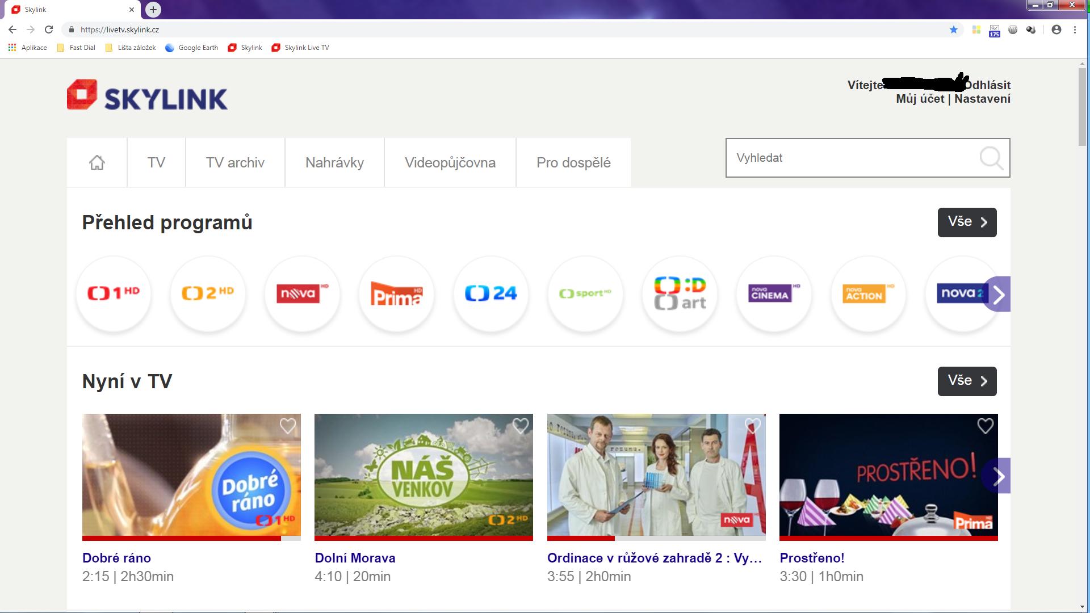Open the Videopůjčovna tab

click(x=450, y=162)
